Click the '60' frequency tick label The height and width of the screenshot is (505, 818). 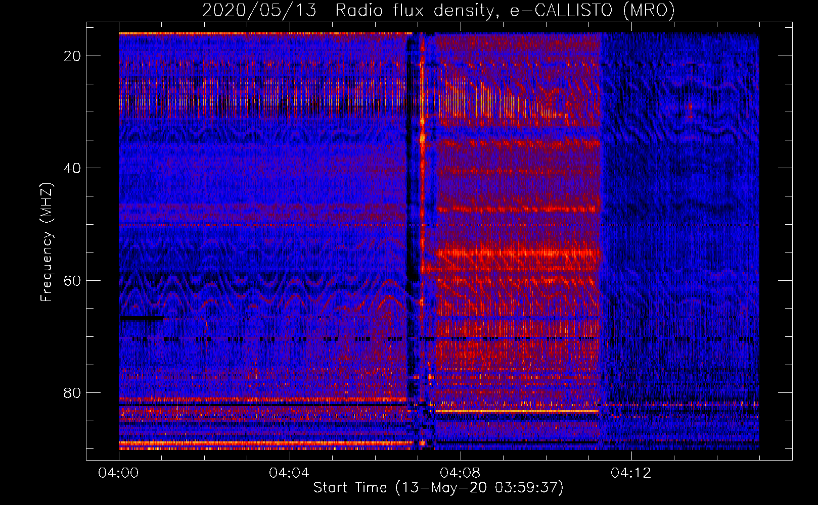click(73, 280)
